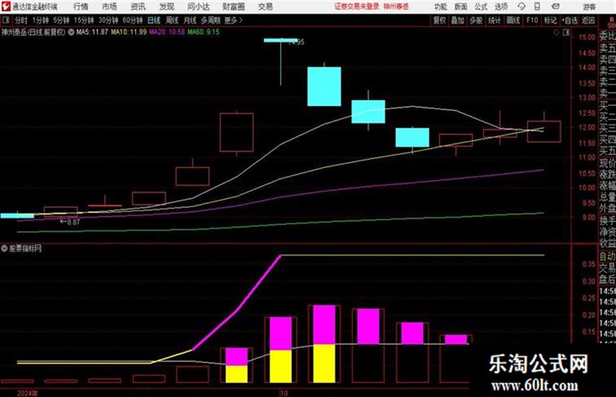Viewport: 616px width, 397px height.
Task: Switch to the 1分钟 period
Action: [40, 20]
